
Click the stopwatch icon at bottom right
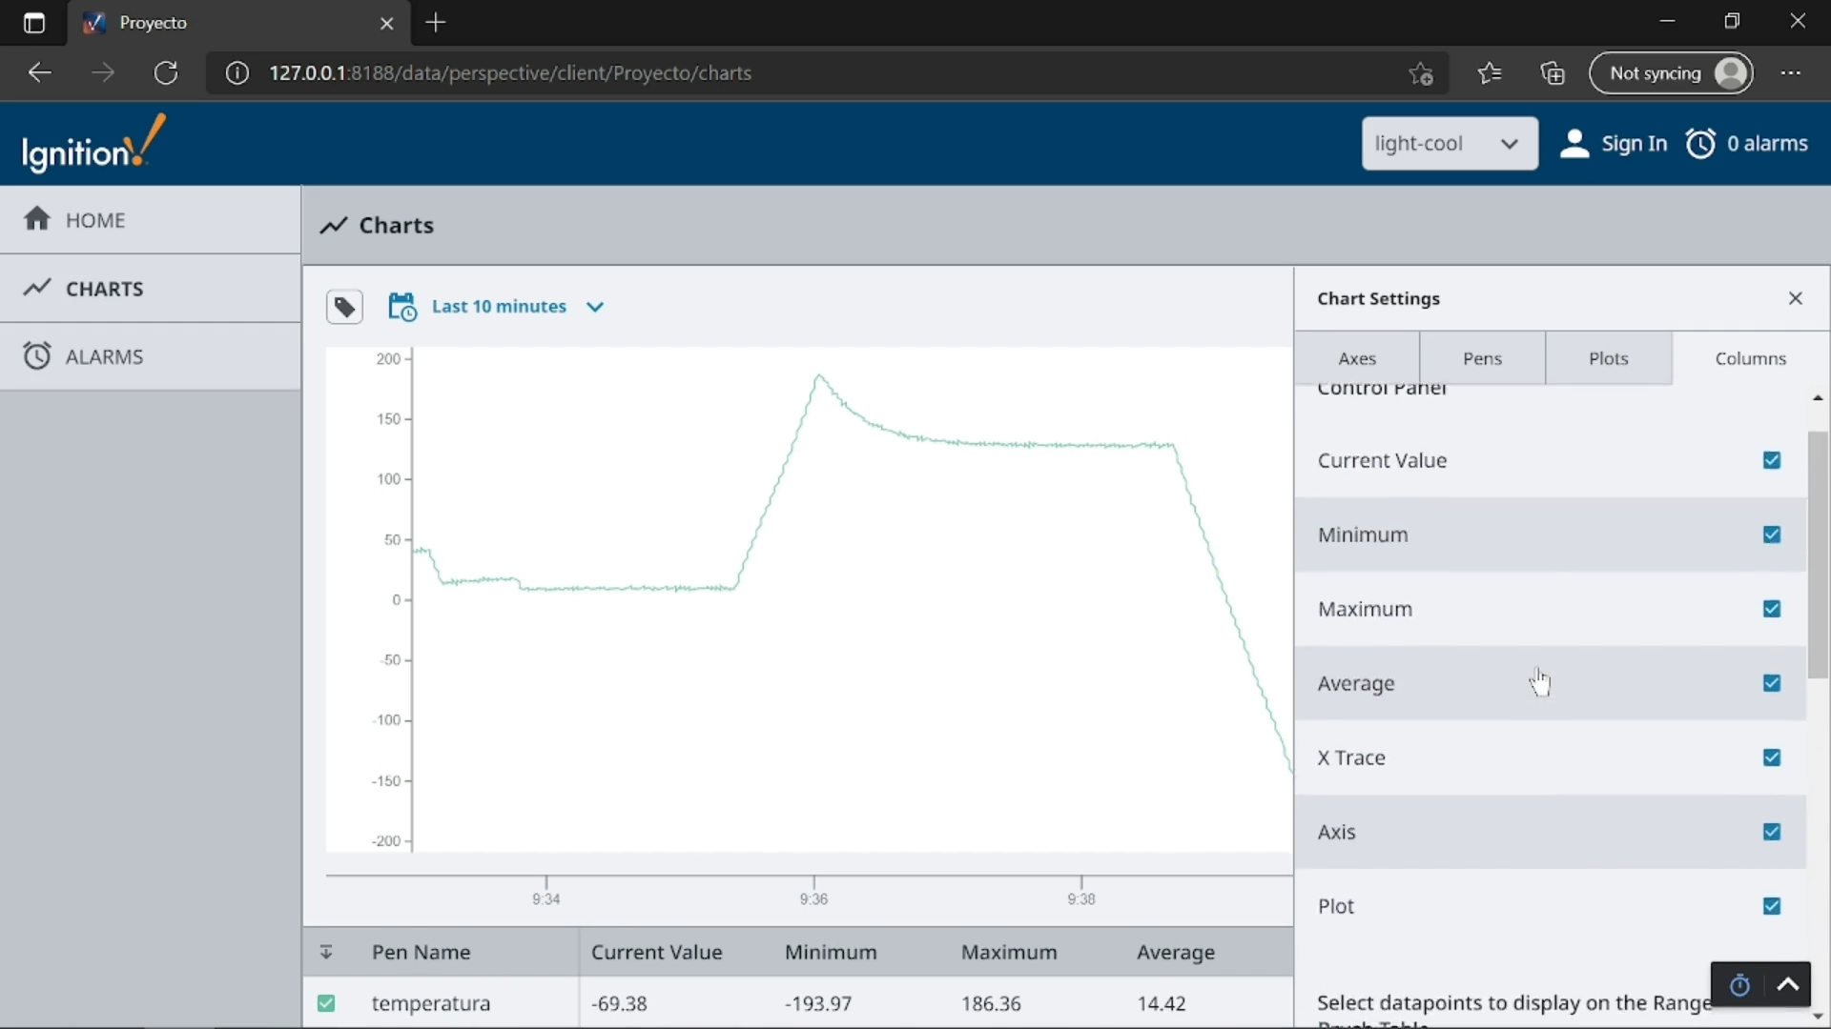1739,985
